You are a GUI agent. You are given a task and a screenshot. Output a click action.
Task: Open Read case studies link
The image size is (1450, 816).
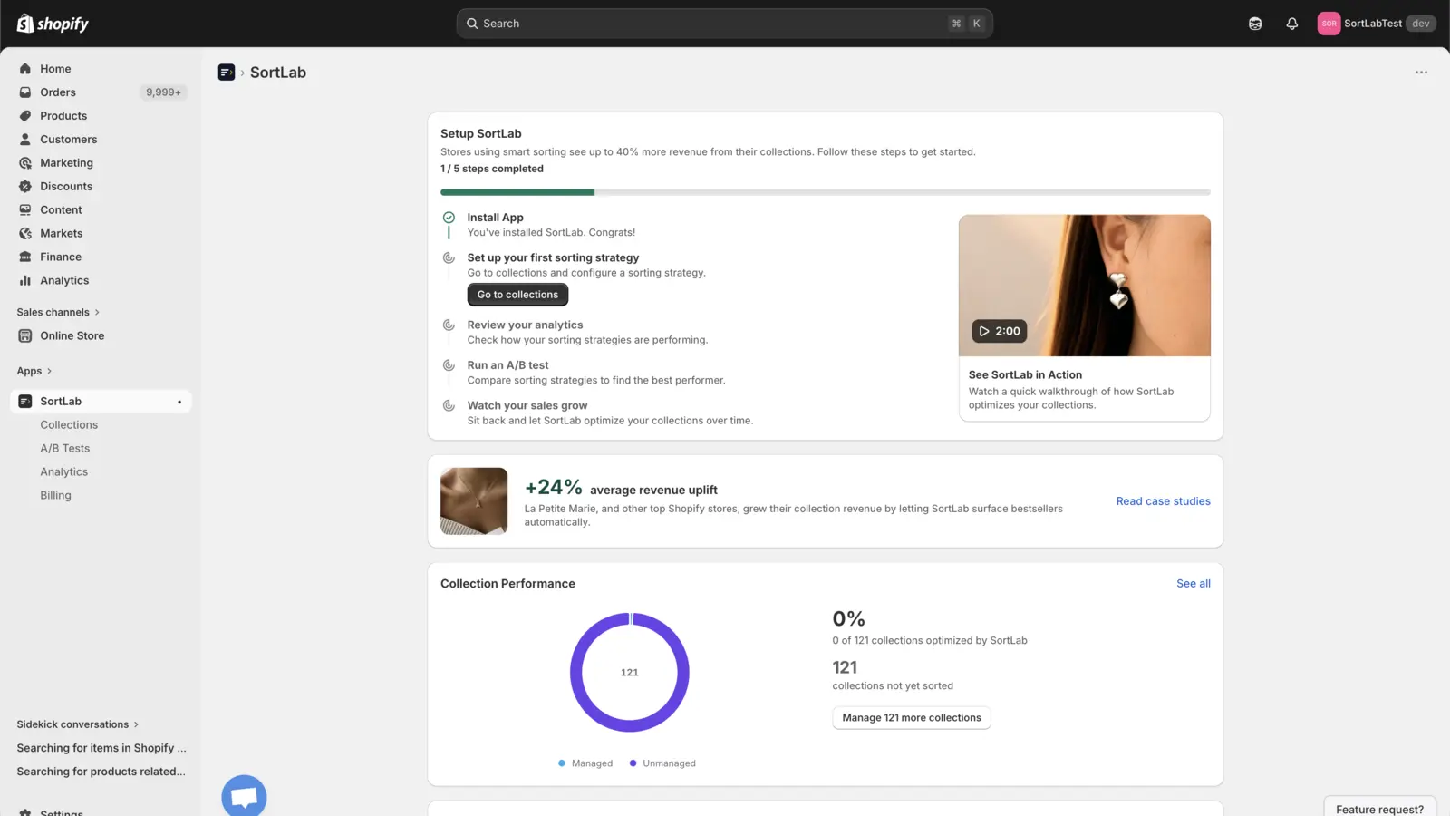[1163, 501]
